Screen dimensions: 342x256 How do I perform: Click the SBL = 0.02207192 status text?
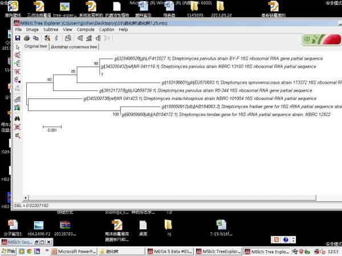(31, 205)
